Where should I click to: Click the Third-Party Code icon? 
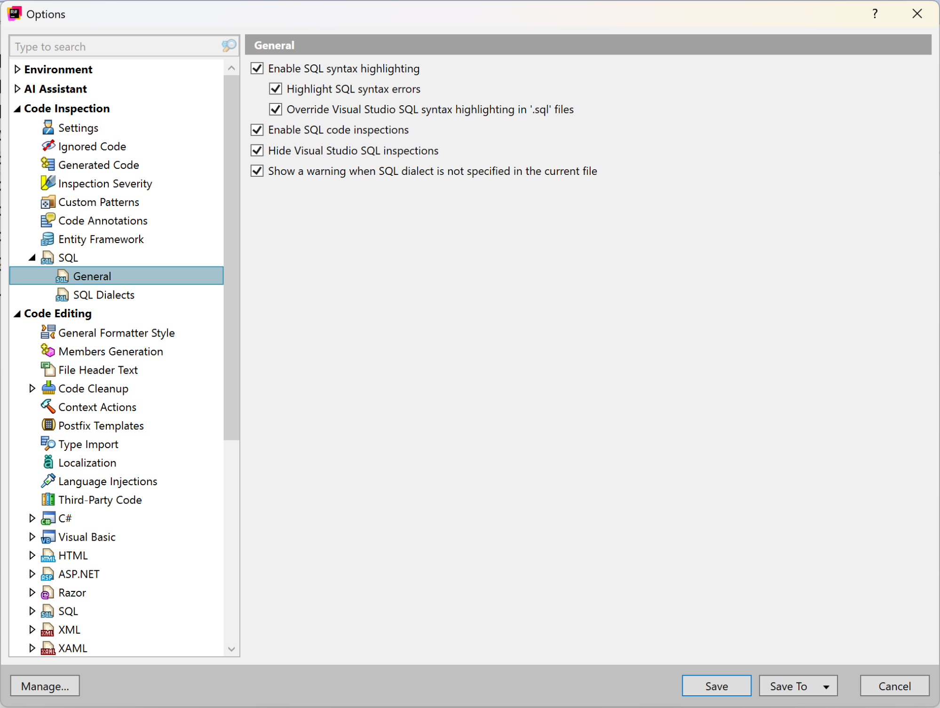click(x=48, y=500)
